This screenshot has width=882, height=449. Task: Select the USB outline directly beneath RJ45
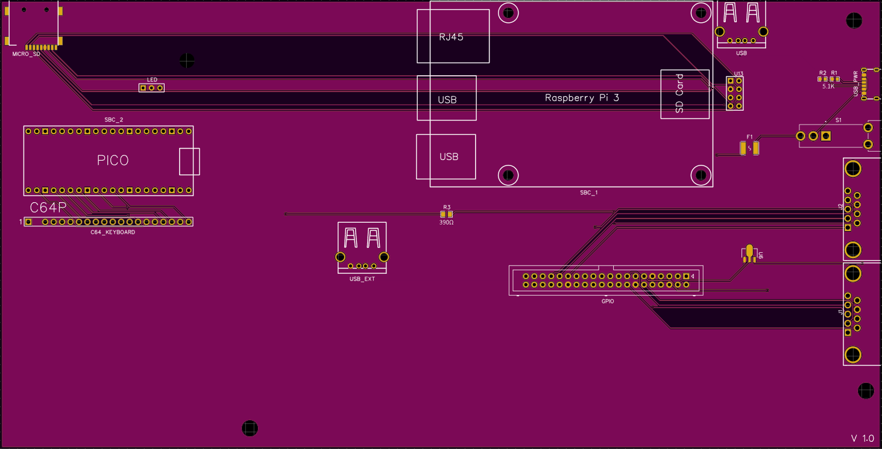[x=447, y=98]
